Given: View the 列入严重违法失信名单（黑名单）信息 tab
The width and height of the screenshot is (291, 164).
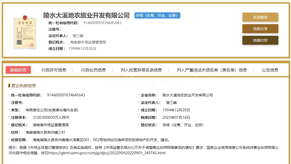Looking at the screenshot, I should tap(212, 70).
